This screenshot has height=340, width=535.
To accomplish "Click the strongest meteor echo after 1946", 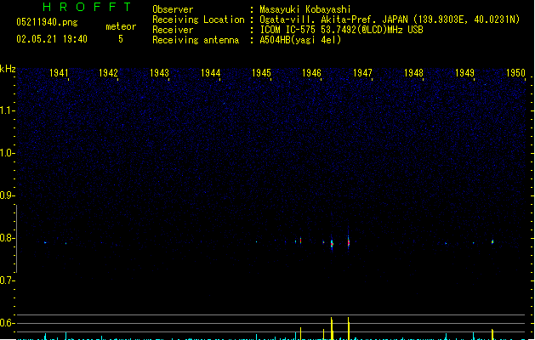I will (x=332, y=243).
